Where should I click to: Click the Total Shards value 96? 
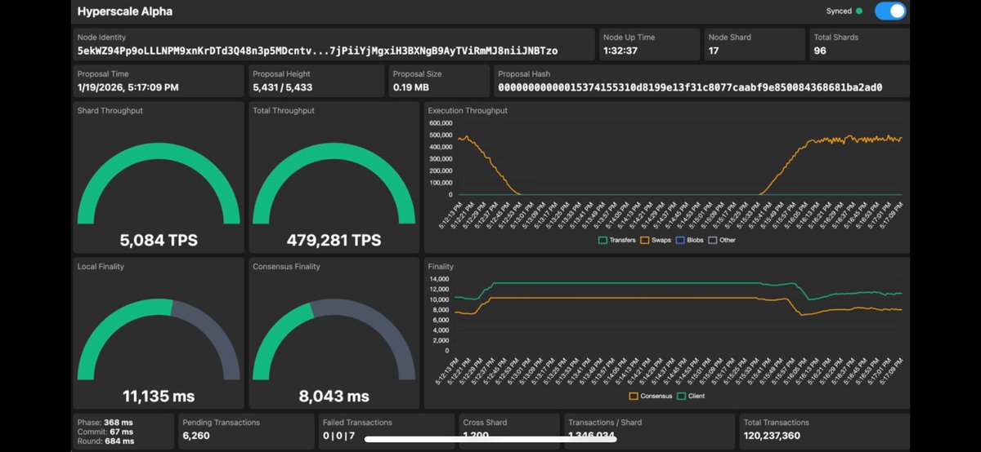pyautogui.click(x=819, y=51)
